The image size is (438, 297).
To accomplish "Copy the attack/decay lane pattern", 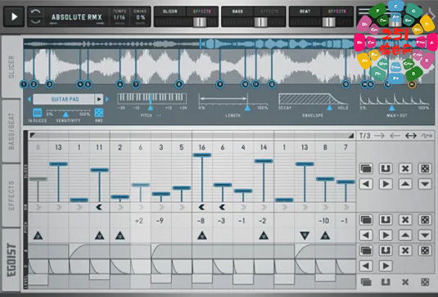I will click(366, 250).
